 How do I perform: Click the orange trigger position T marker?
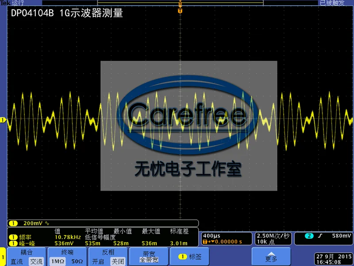pos(180,11)
